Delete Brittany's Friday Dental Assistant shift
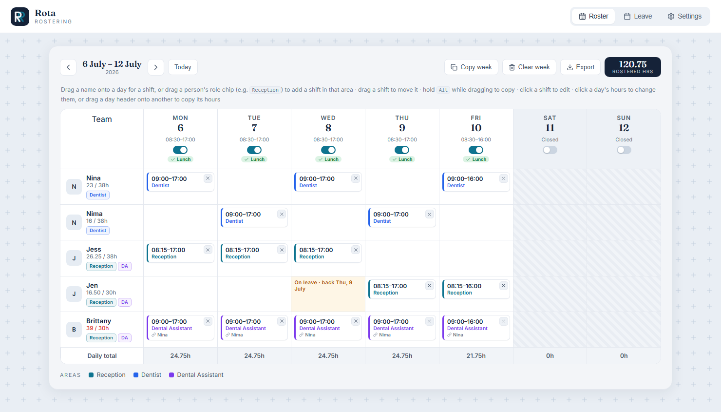The height and width of the screenshot is (412, 721). [x=503, y=321]
